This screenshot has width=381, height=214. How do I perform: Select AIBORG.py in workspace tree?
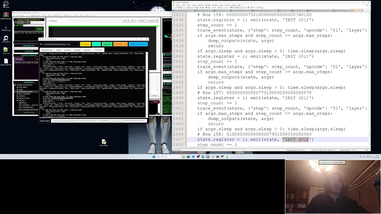[x=22, y=103]
